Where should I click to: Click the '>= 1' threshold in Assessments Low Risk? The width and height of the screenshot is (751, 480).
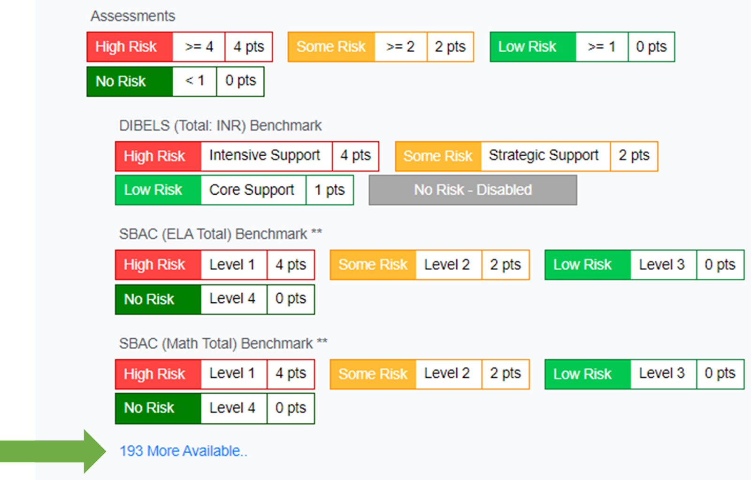601,47
